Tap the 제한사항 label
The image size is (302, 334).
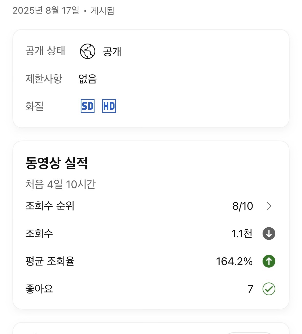44,79
